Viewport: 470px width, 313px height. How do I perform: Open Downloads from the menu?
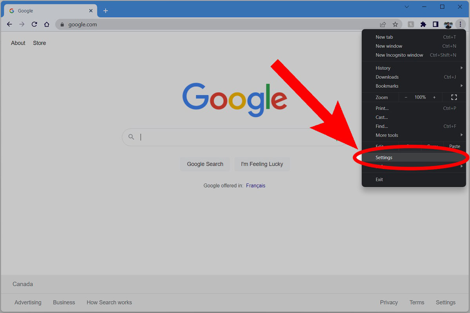point(414,77)
